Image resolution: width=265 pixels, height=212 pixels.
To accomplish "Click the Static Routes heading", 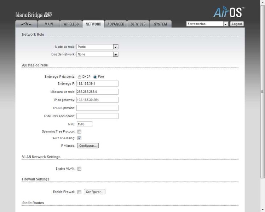I will click(33, 203).
